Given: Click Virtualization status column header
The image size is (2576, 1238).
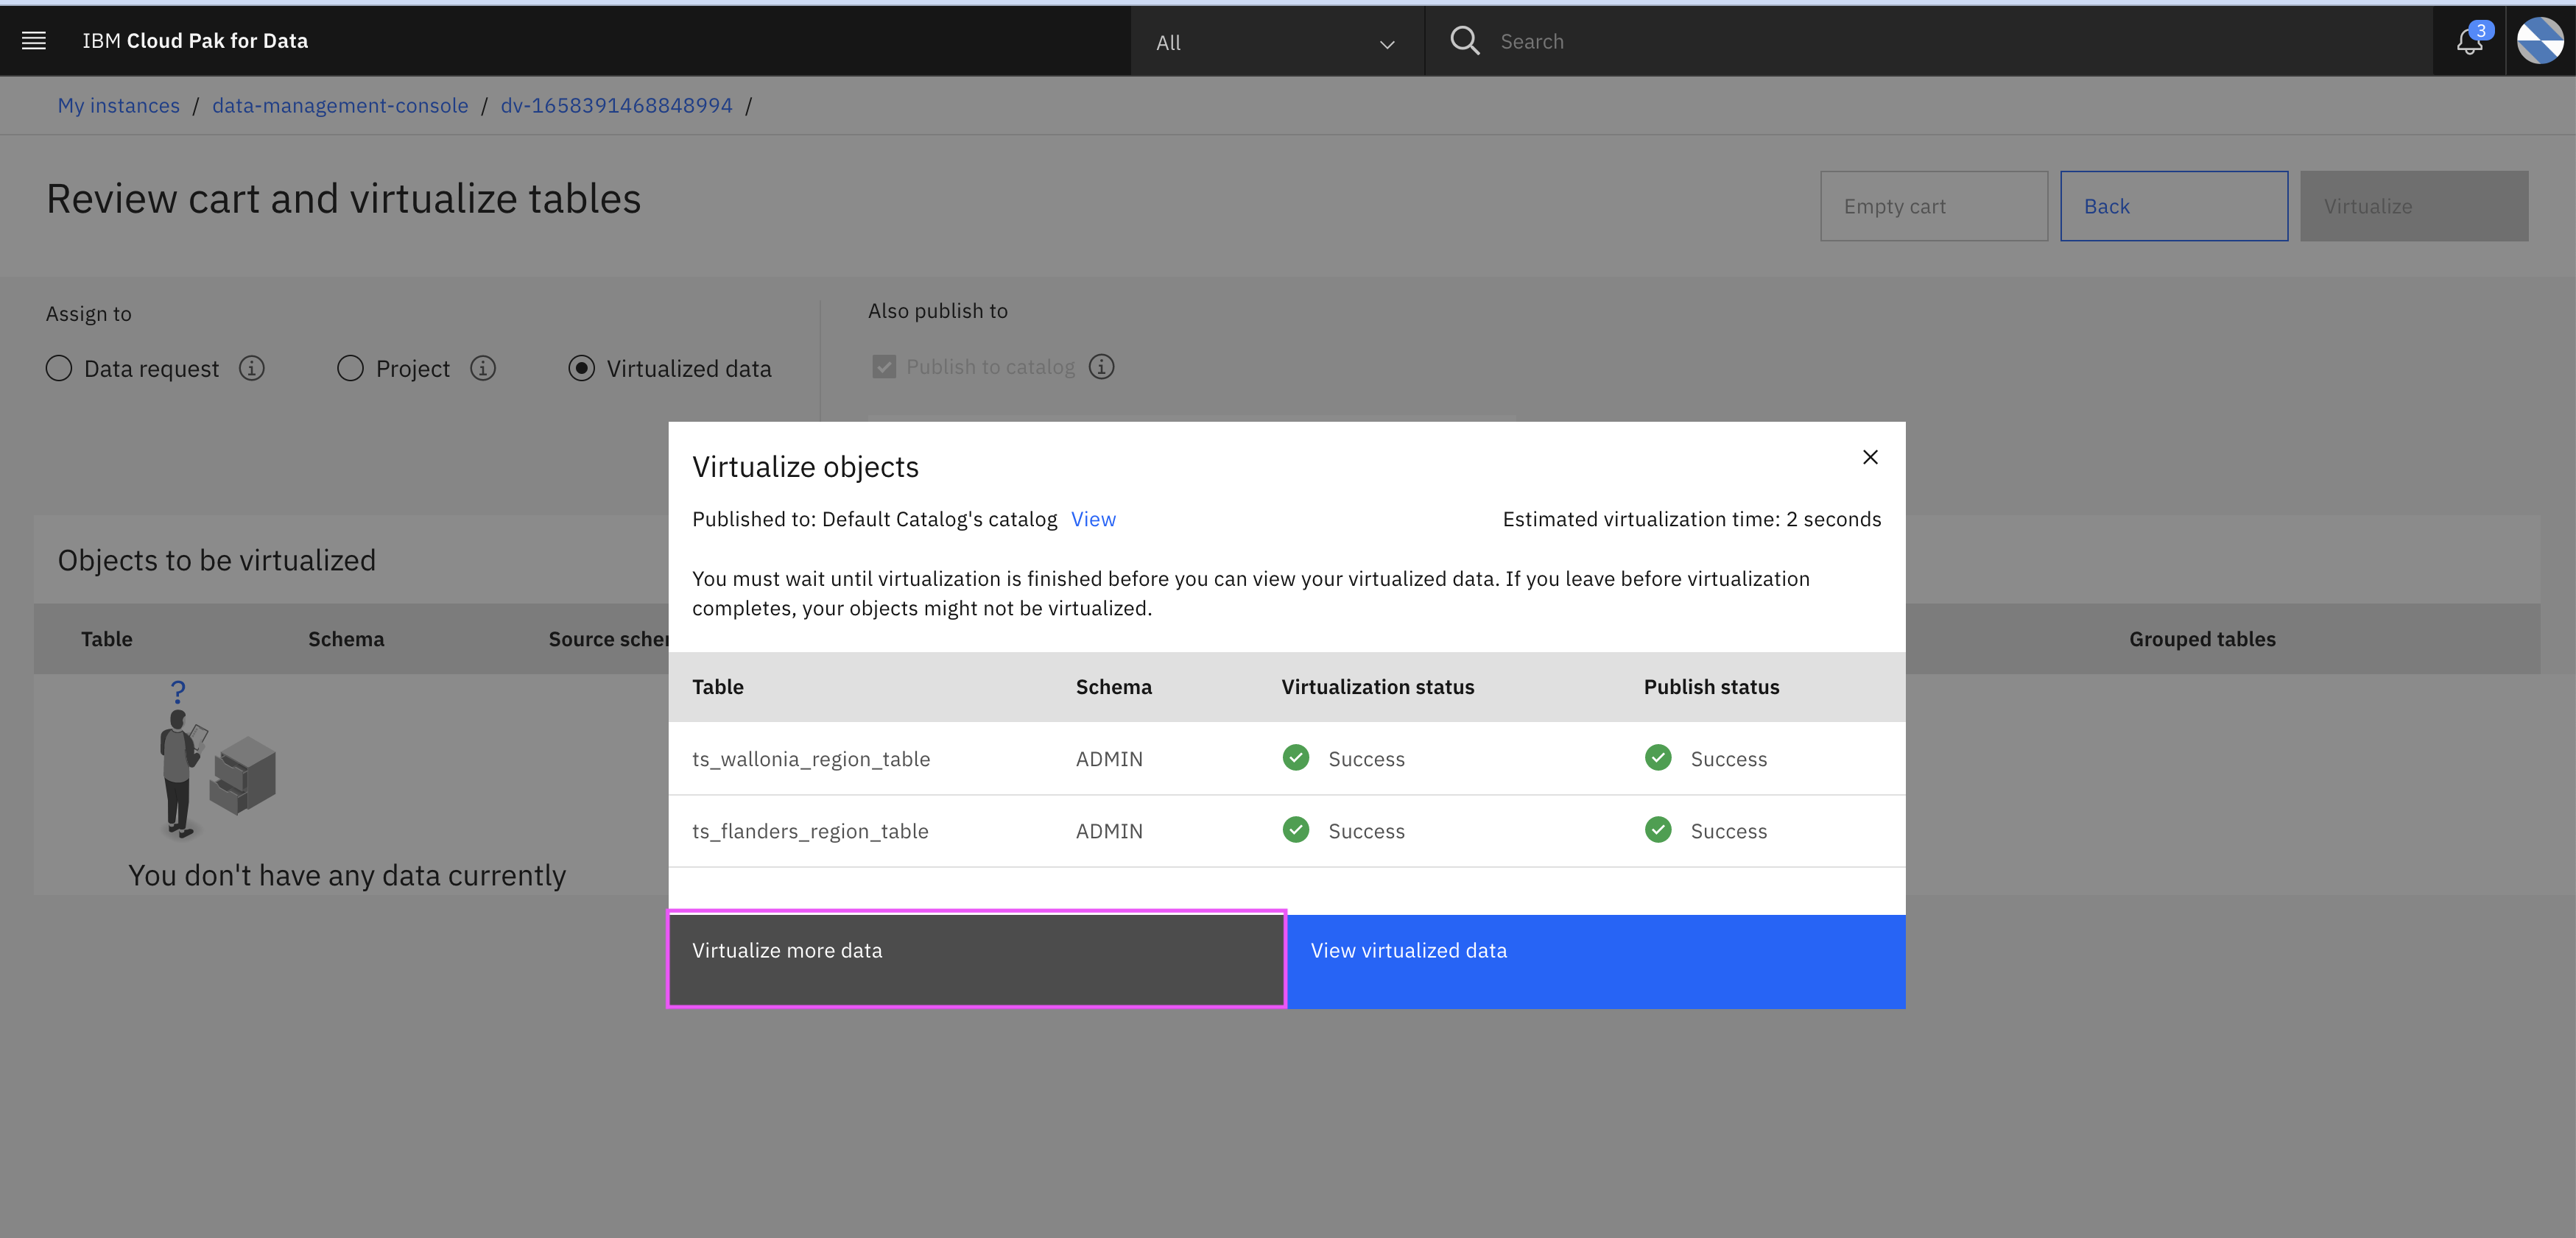Looking at the screenshot, I should click(x=1377, y=687).
